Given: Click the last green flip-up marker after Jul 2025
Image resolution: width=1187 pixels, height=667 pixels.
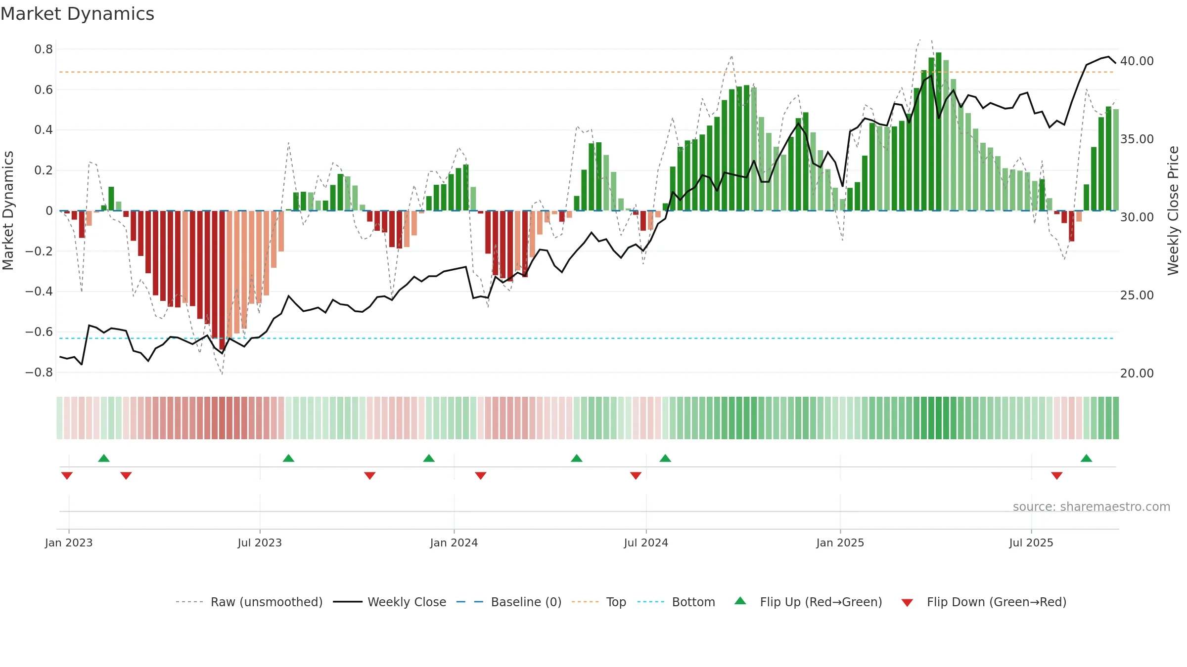Looking at the screenshot, I should [x=1086, y=458].
